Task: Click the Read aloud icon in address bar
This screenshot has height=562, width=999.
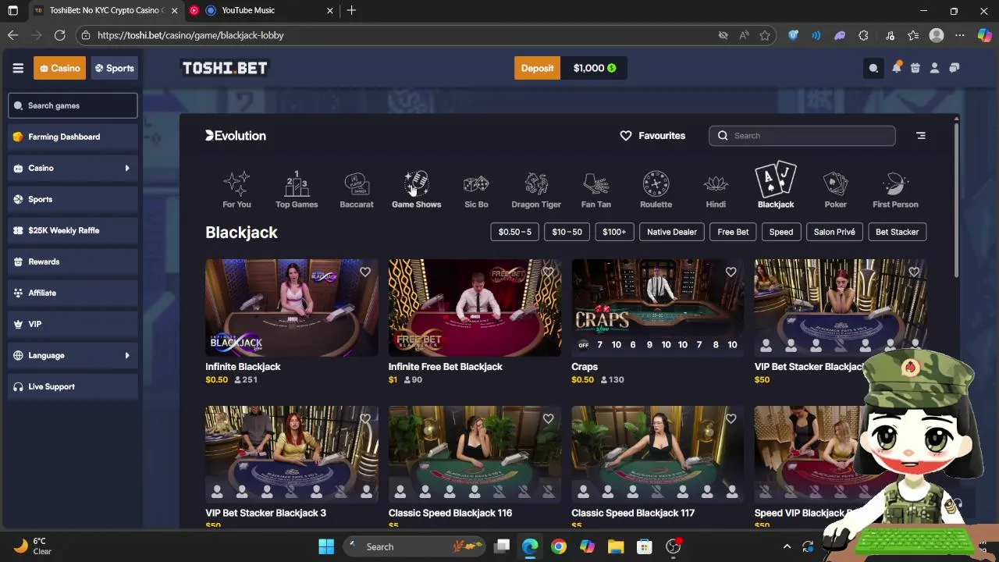Action: (x=744, y=35)
